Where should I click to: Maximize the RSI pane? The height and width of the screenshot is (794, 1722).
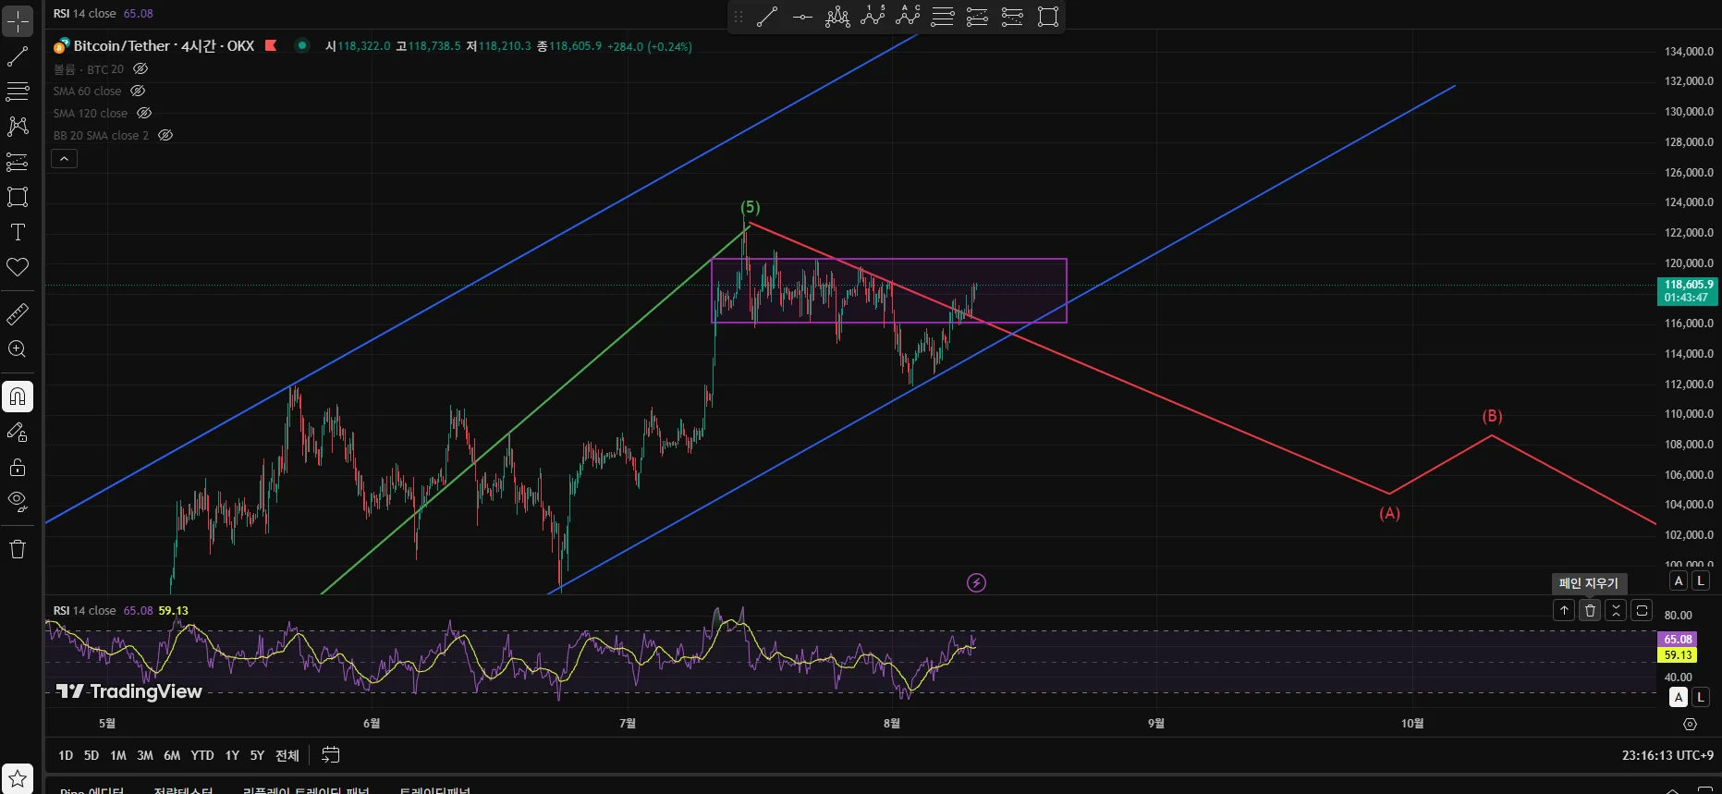point(1642,610)
